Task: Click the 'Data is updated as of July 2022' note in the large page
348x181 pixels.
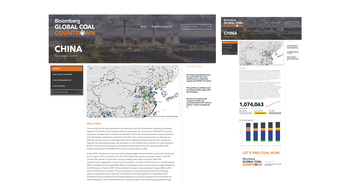Action: click(66, 56)
